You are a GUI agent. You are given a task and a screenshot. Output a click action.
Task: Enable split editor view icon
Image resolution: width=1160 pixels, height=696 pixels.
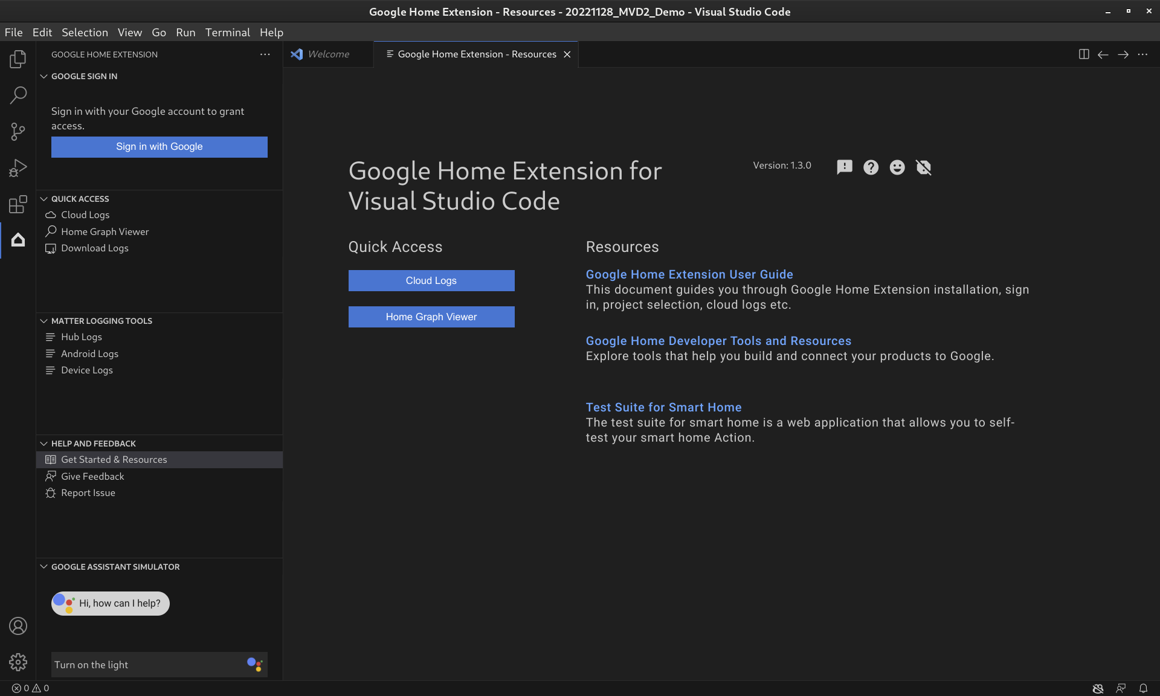(x=1084, y=53)
